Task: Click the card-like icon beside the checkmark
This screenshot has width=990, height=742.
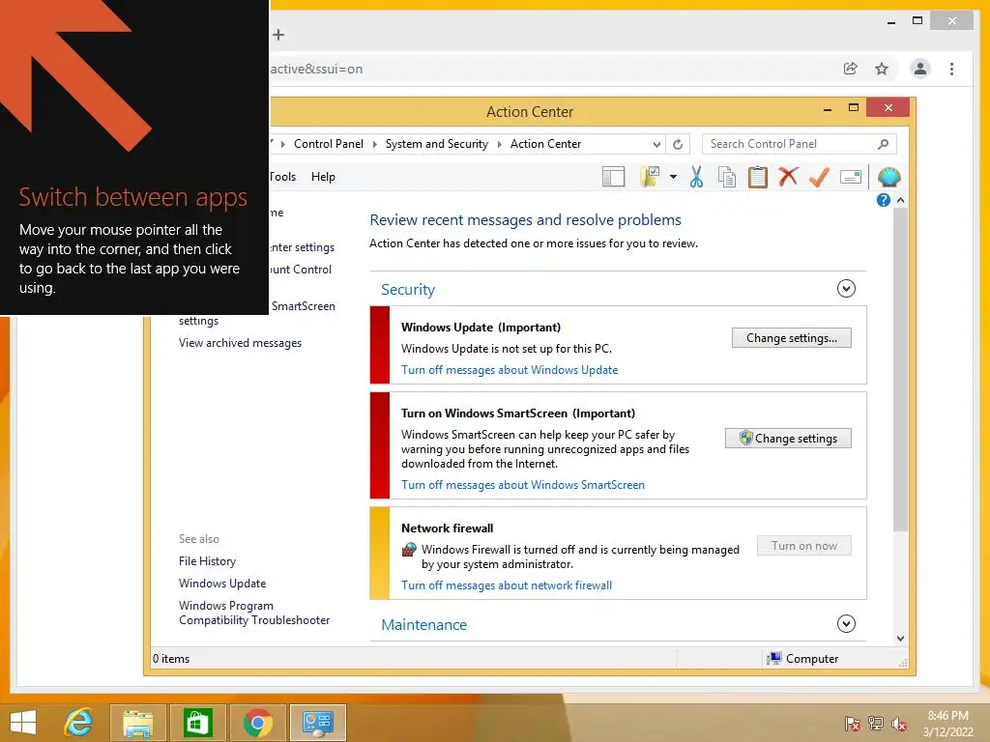Action: [x=851, y=178]
